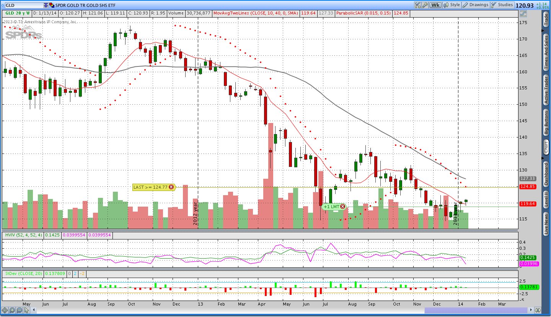This screenshot has width=551, height=317.
Task: Click the HVIV (52, 4, 52, 4) study label
Action: click(x=23, y=235)
